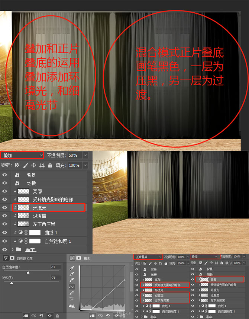
Task: Click the 曲线 1 adjustment icon, 50% opacity panel
Action: 20,232
